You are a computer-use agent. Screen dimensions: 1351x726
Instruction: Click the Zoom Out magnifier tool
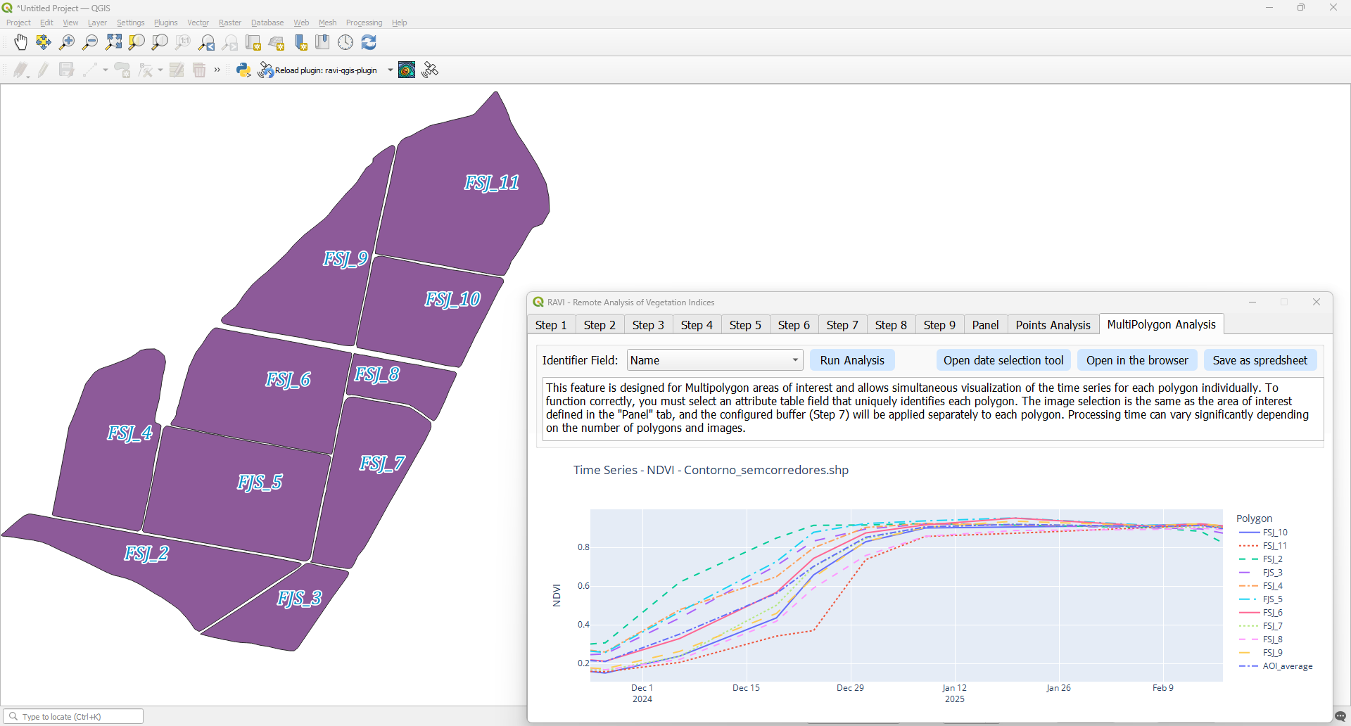[x=90, y=43]
